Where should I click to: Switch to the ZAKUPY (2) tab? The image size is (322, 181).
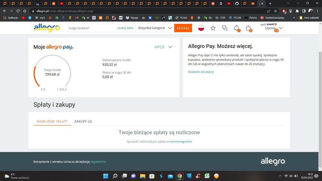pyautogui.click(x=83, y=121)
